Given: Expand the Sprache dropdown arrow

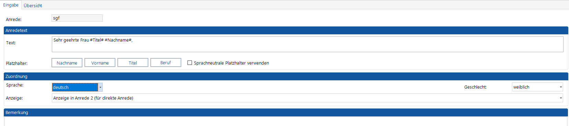Looking at the screenshot, I should tap(100, 87).
